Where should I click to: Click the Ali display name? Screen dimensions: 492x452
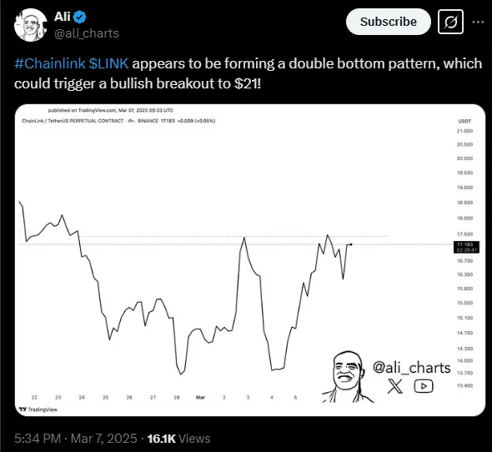pos(63,17)
